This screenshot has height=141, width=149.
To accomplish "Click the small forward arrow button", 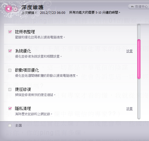I will 15,9.
